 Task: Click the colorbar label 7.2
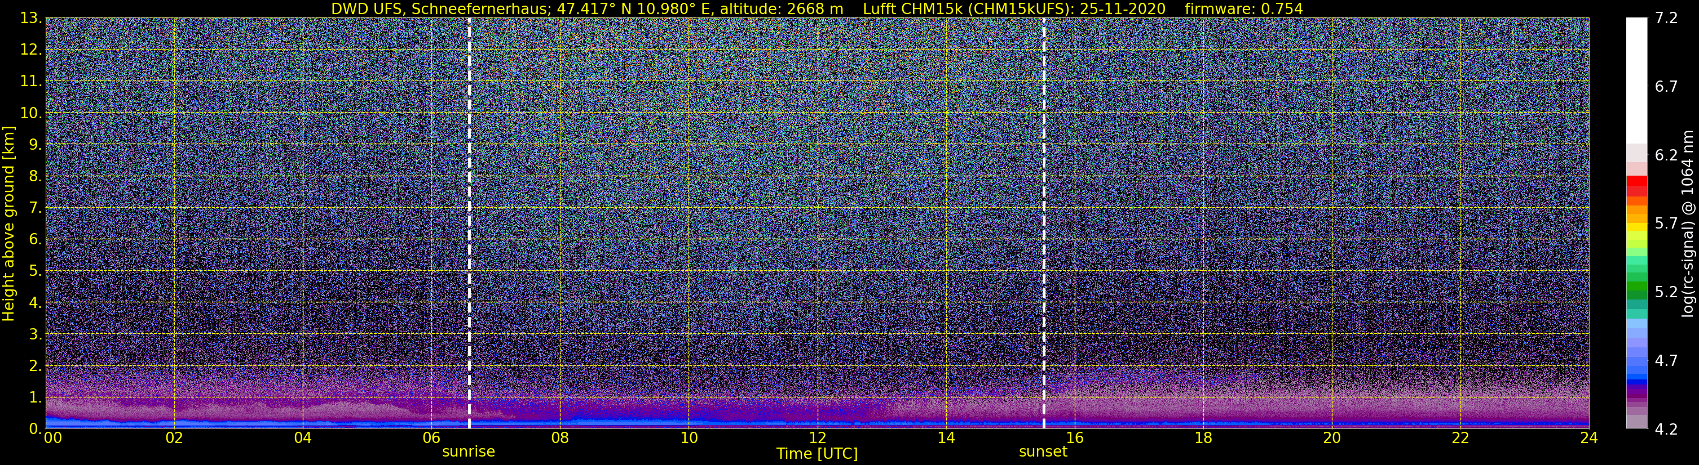pos(1666,19)
